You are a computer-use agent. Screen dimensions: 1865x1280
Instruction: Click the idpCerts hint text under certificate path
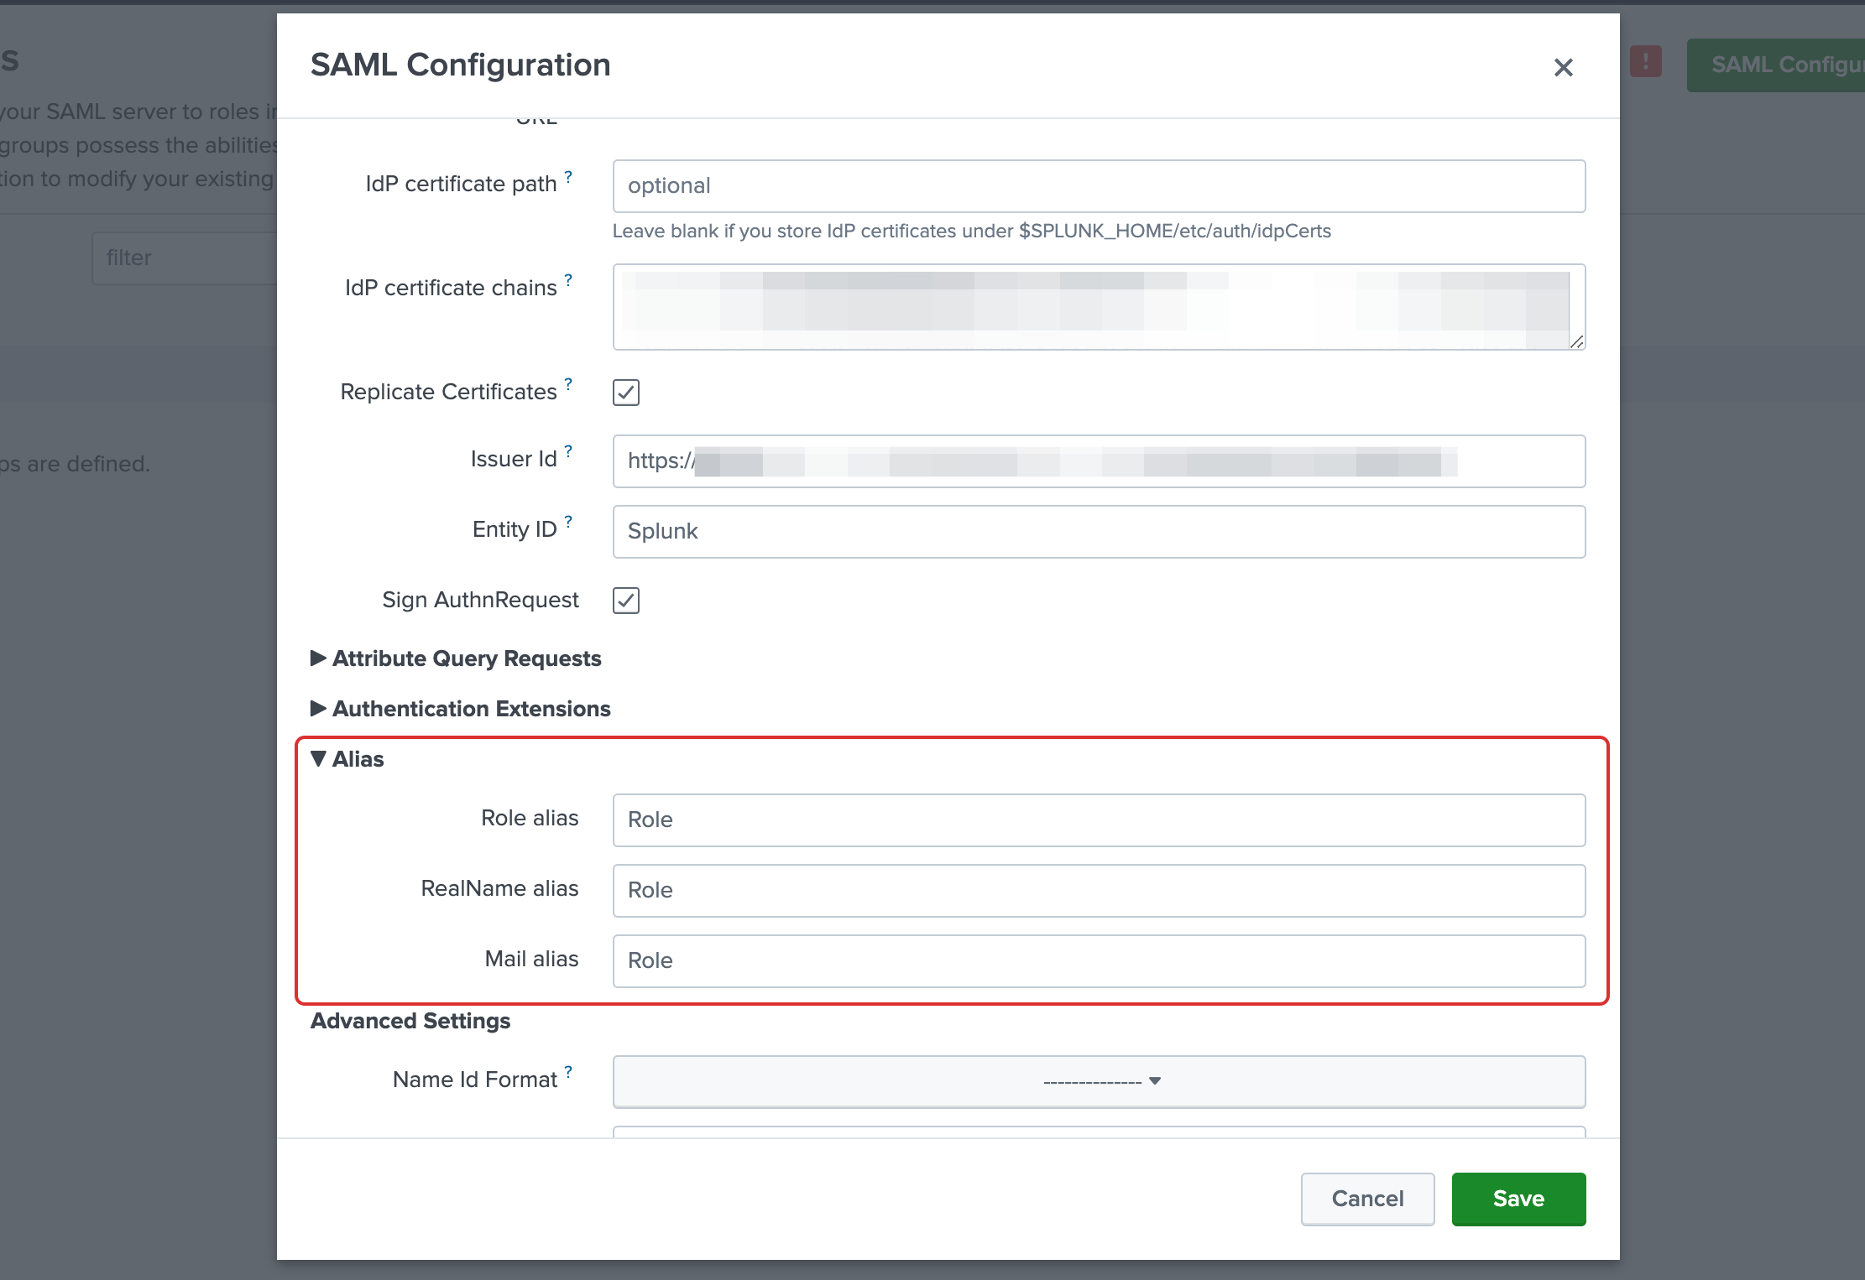point(972,231)
